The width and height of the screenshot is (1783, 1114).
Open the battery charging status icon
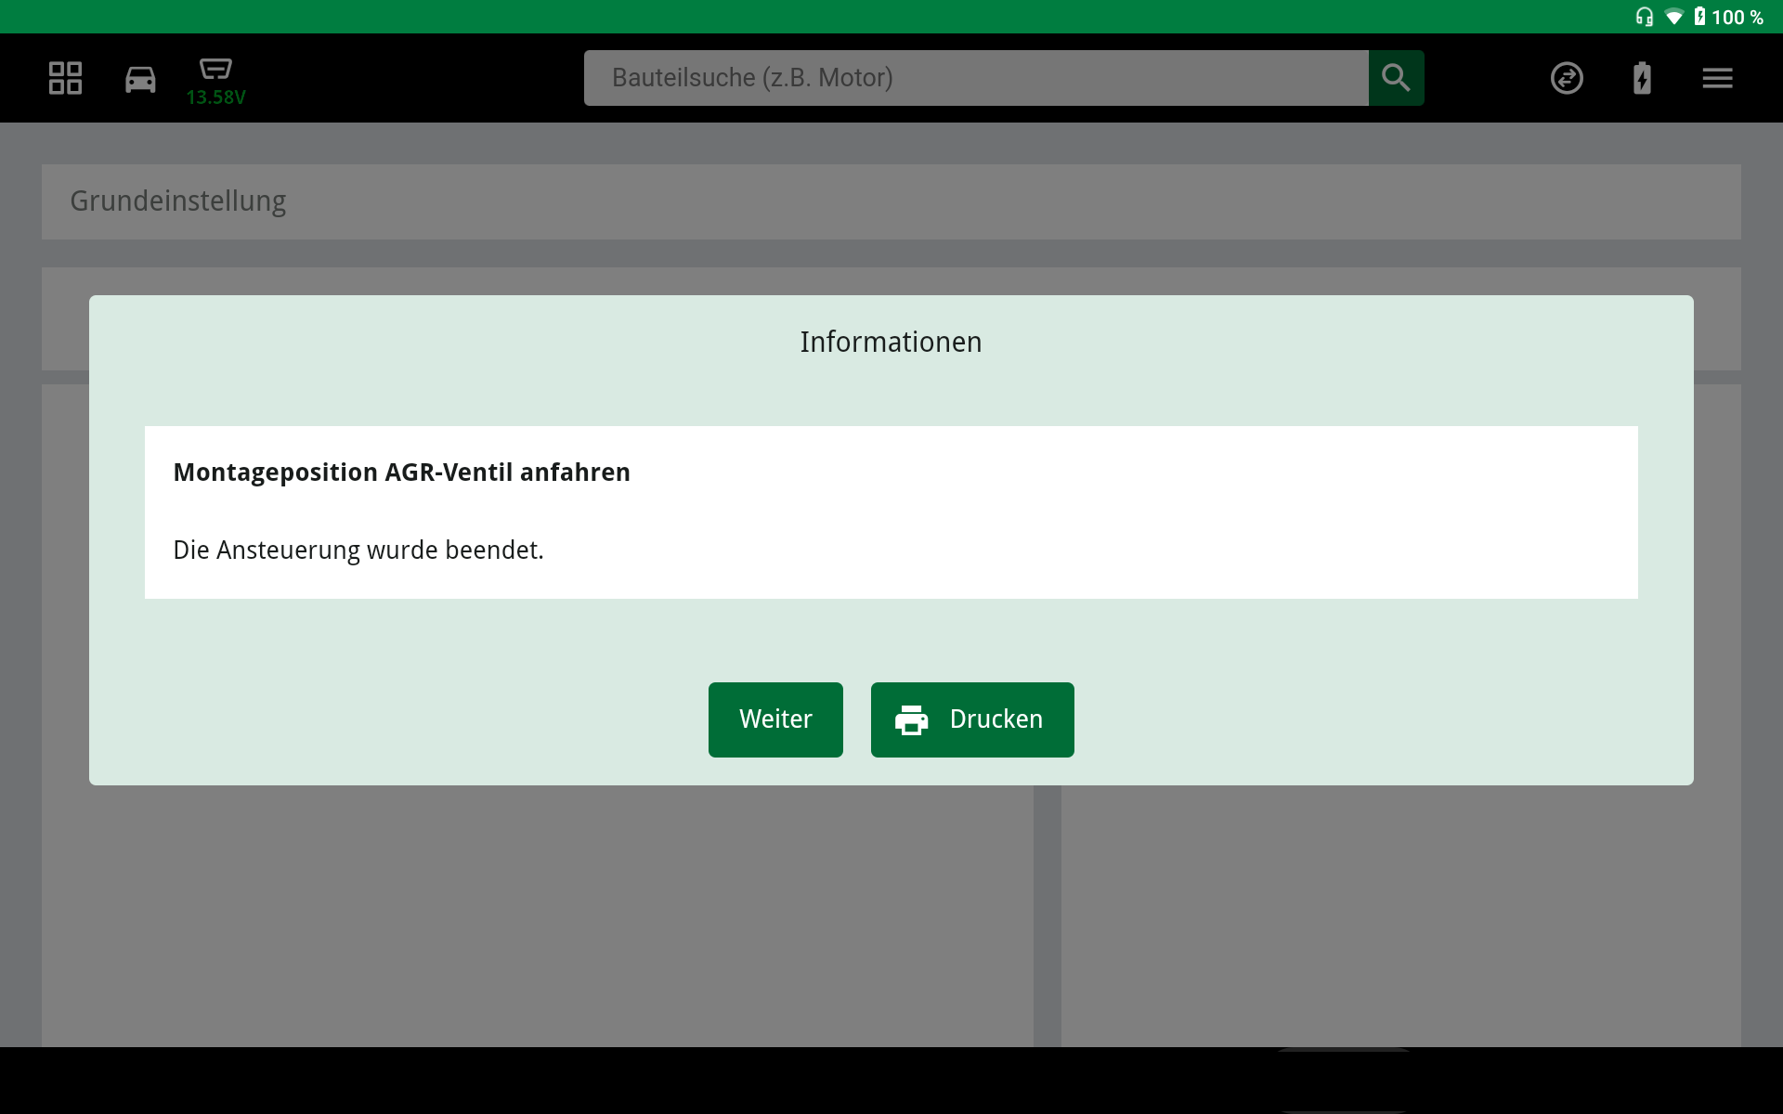tap(1642, 78)
